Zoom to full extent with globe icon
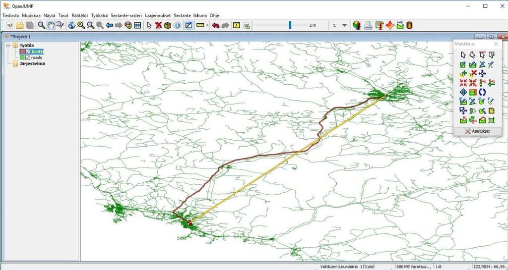The image size is (508, 270). [x=71, y=25]
